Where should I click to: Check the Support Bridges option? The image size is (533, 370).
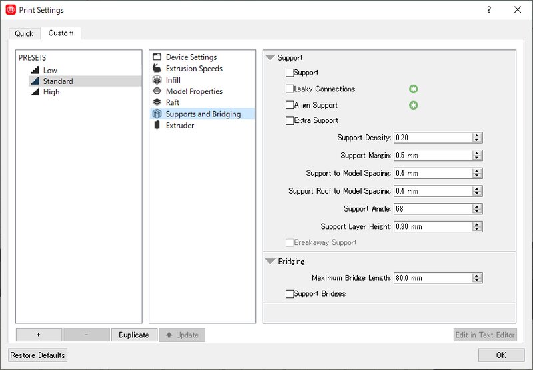pyautogui.click(x=290, y=294)
